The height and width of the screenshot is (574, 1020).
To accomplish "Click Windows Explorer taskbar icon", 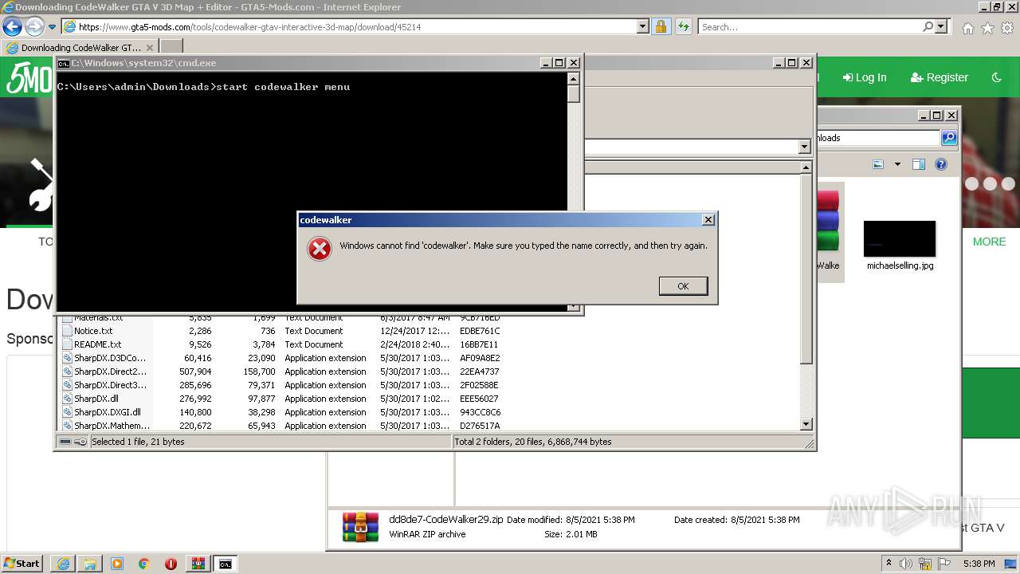I will [90, 564].
